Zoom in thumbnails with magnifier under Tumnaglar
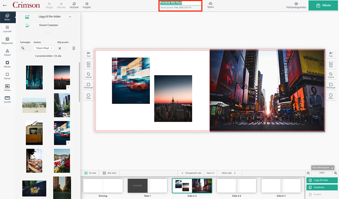Image resolution: width=339 pixels, height=199 pixels. pos(23,48)
